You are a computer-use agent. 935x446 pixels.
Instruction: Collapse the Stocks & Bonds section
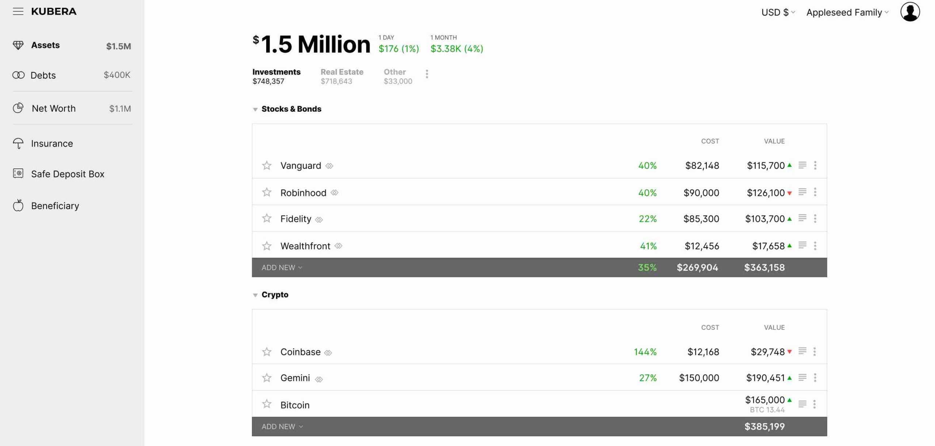coord(255,109)
